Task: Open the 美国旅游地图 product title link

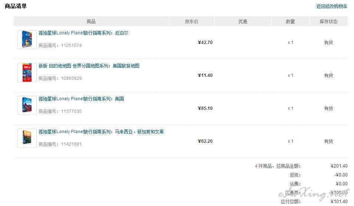Action: [x=89, y=66]
